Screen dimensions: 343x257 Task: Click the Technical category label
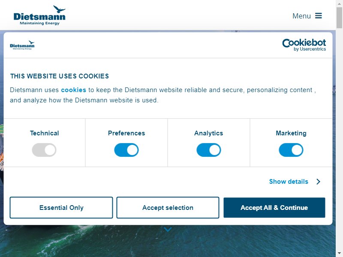tap(45, 133)
